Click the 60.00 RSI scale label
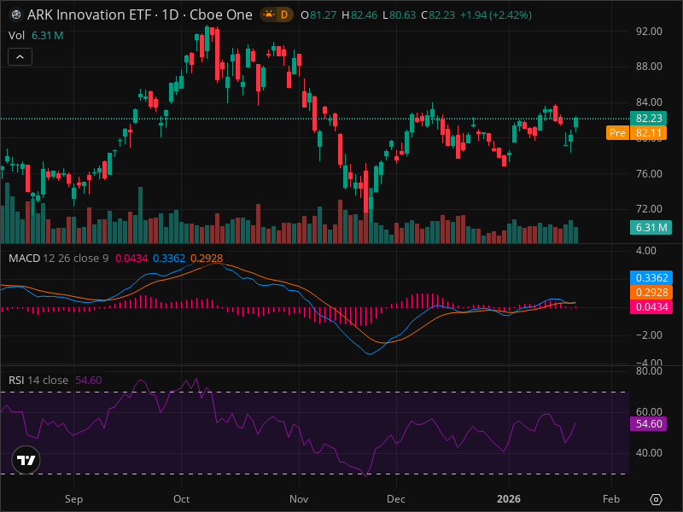Image resolution: width=683 pixels, height=512 pixels. tap(649, 411)
